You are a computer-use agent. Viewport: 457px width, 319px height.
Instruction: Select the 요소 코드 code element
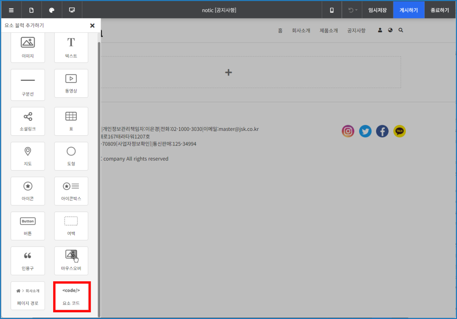72,296
